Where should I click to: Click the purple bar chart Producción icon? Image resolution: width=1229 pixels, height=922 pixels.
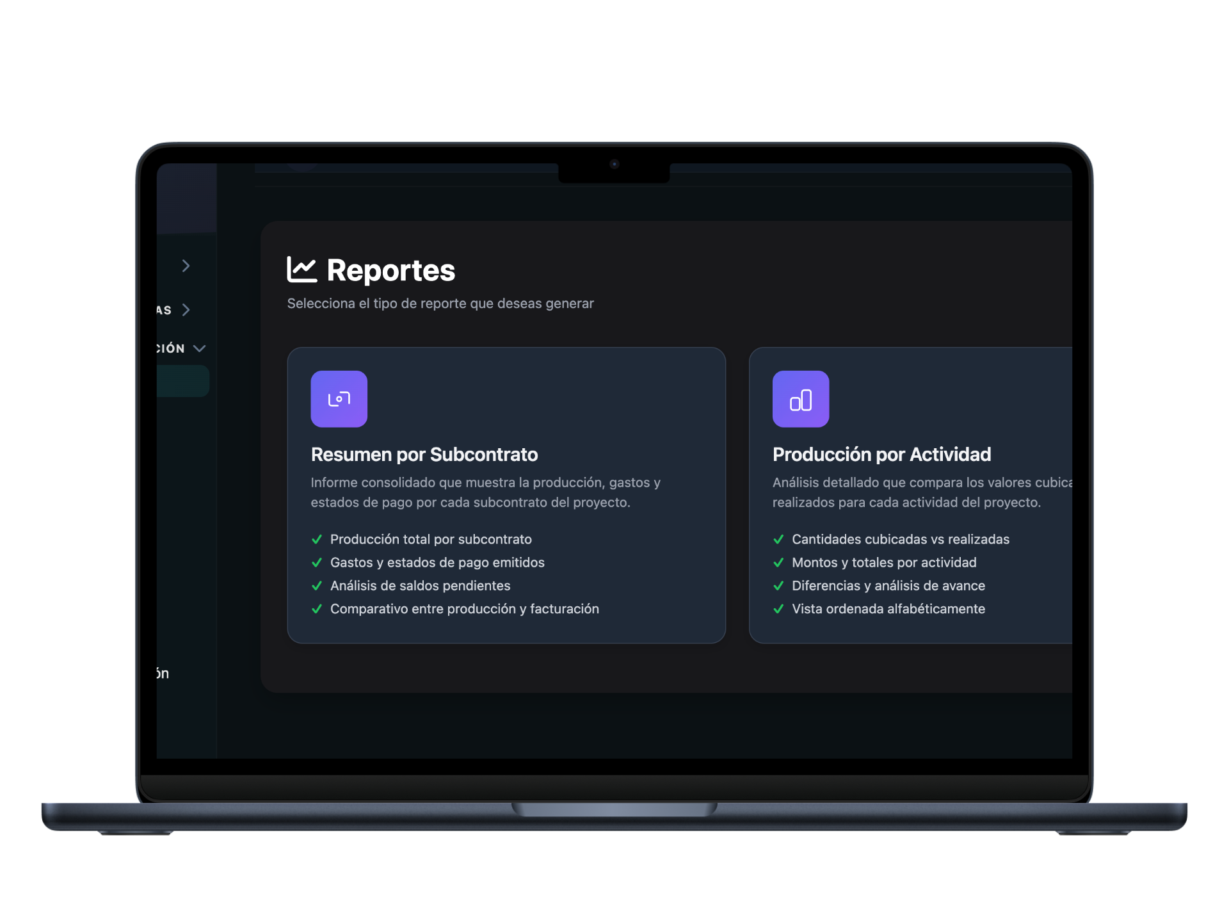point(800,399)
